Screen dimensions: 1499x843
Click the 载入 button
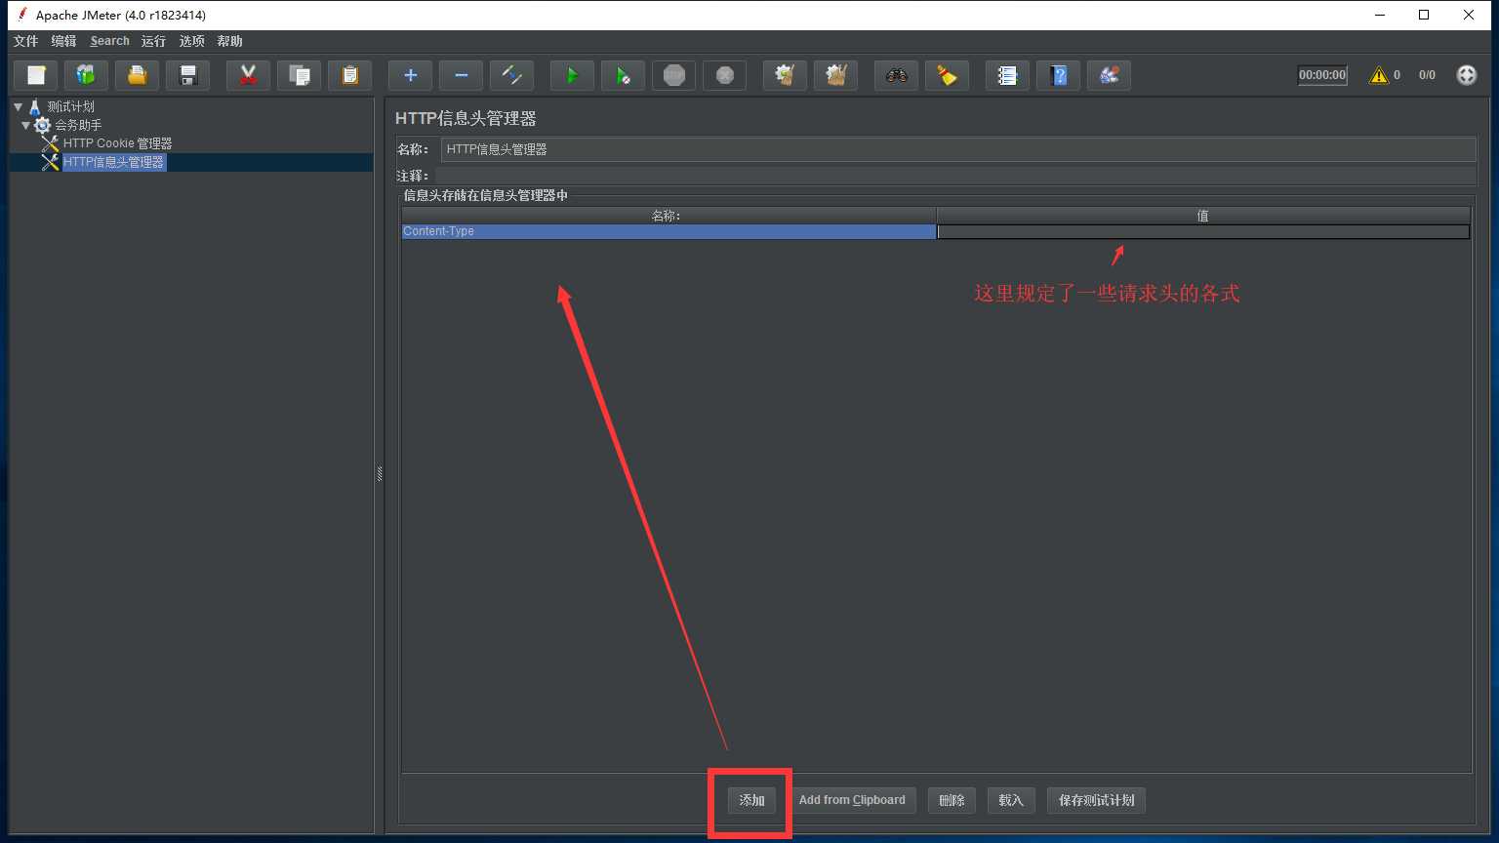coord(1011,800)
